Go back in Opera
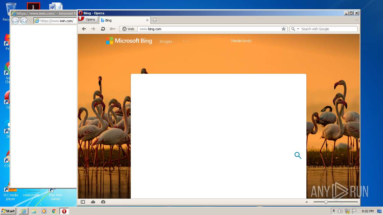Viewport: 383px width, 215px height. (84, 29)
